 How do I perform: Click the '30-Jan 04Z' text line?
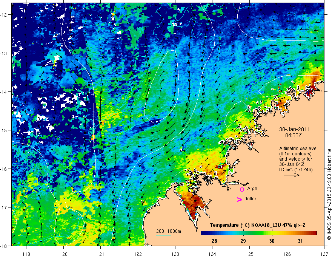pos(293,164)
